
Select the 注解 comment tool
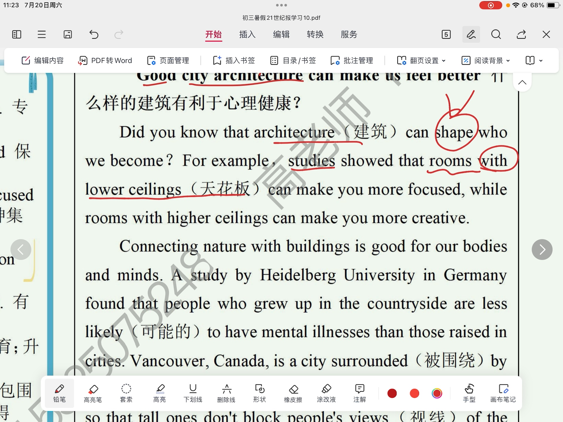click(359, 393)
